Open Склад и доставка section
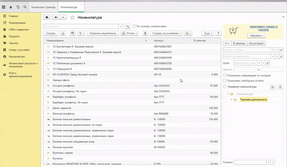 click(19, 50)
